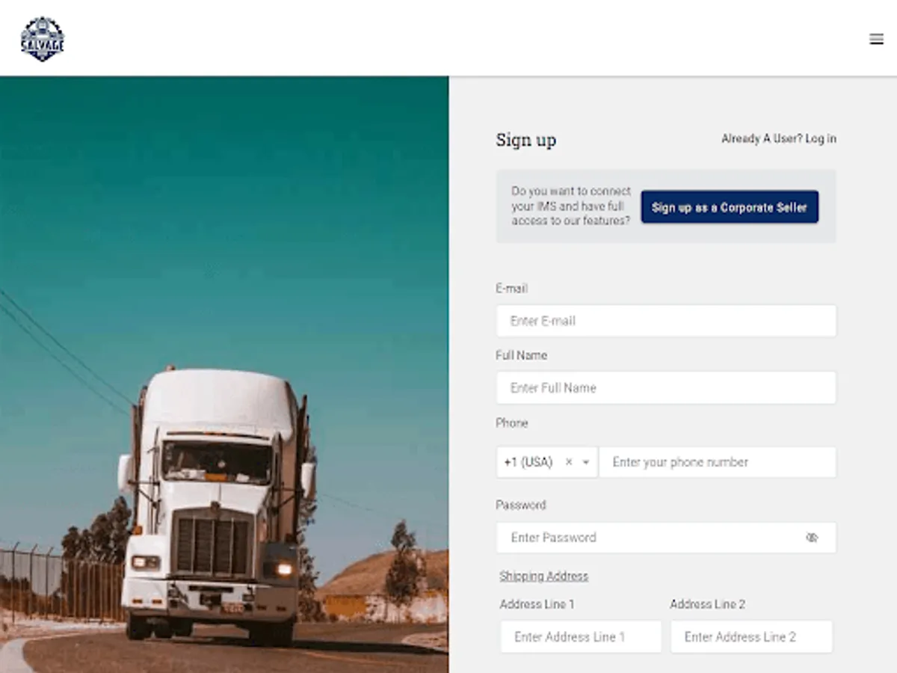897x673 pixels.
Task: Click Sign up as a Corporate Seller
Action: tap(730, 207)
